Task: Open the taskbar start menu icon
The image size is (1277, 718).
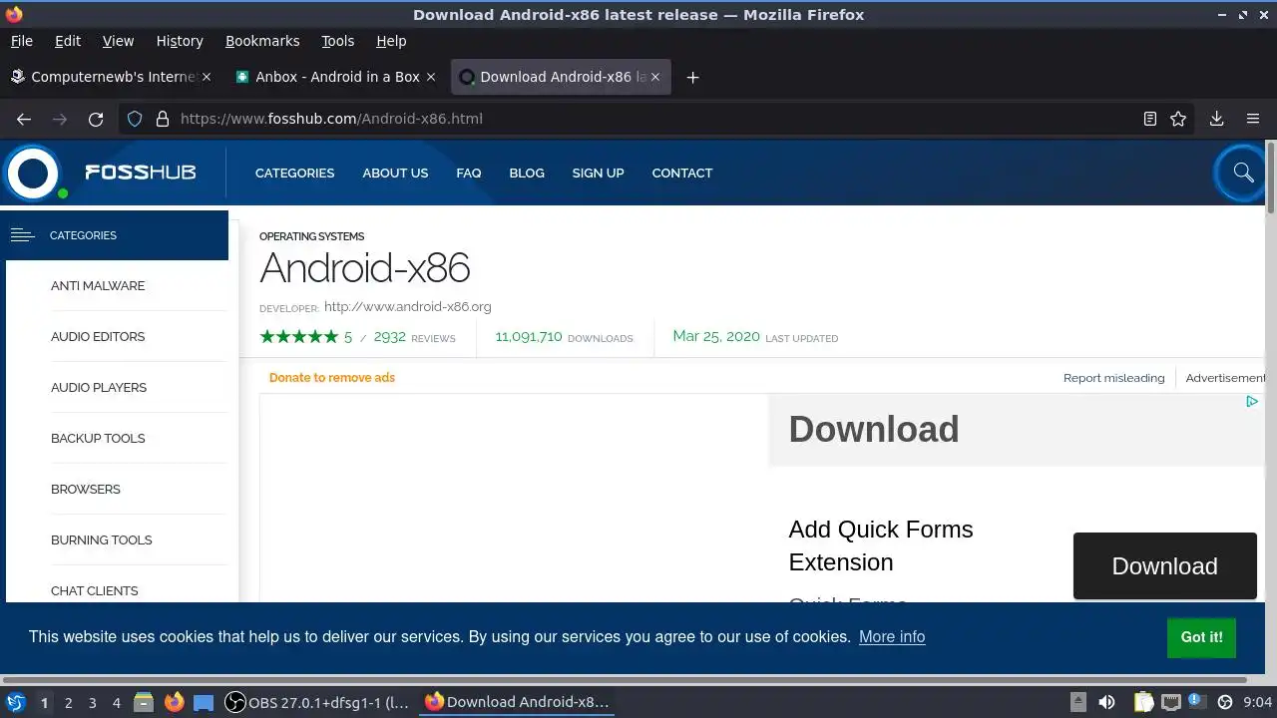Action: (15, 702)
